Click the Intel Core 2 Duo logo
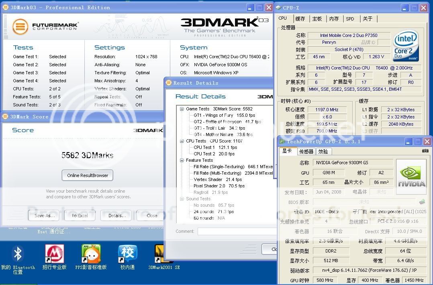433x285 pixels. (406, 45)
